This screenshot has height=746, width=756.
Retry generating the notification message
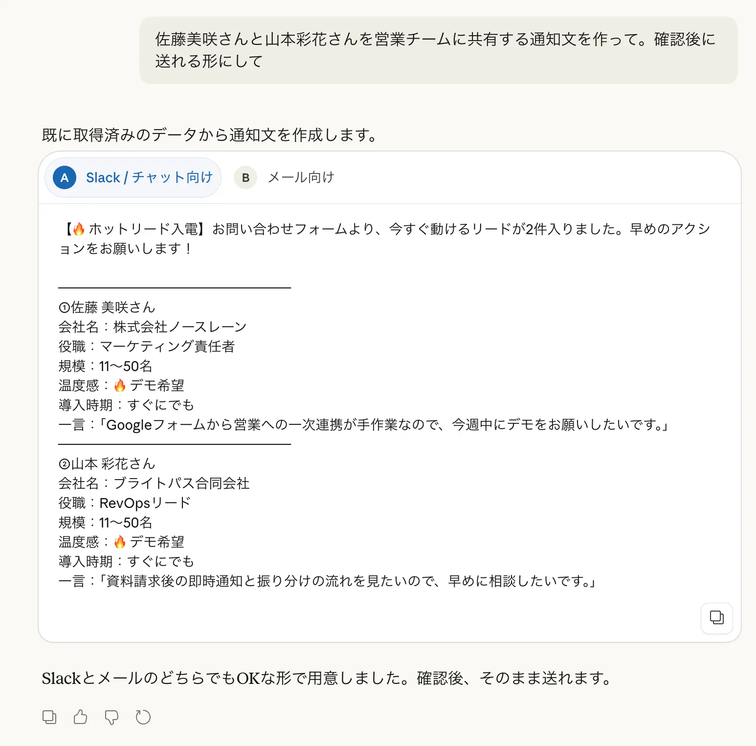tap(143, 717)
